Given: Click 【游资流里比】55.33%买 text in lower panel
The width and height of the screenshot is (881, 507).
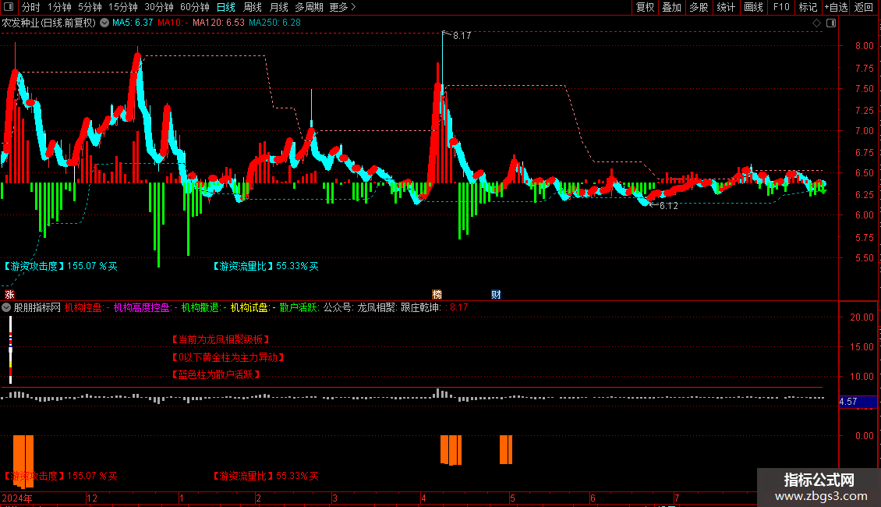Looking at the screenshot, I should pyautogui.click(x=265, y=476).
